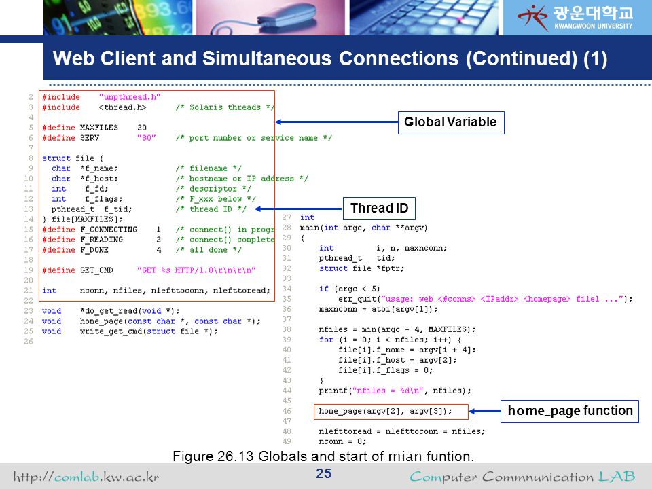This screenshot has width=652, height=489.
Task: Select the '#define F_READING 2' line
Action: coord(101,240)
